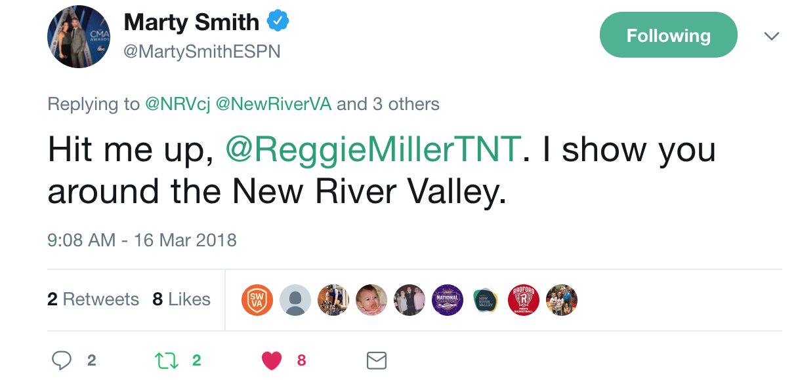Image resolution: width=798 pixels, height=380 pixels.
Task: Click the @NewRiverVA reply handle
Action: (274, 104)
